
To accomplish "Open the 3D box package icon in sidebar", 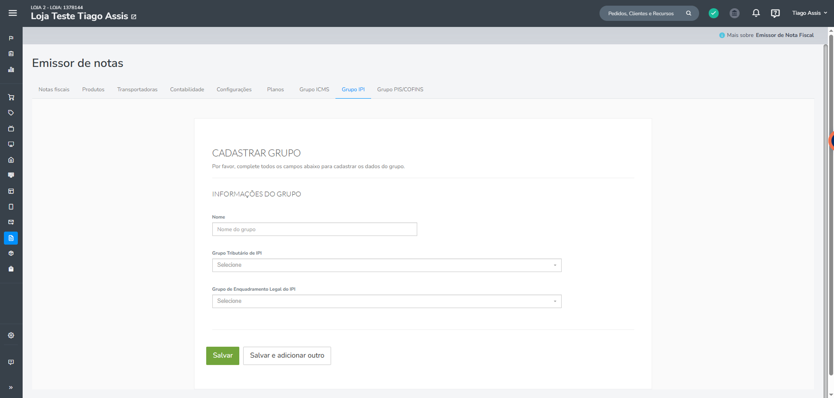I will 11,253.
